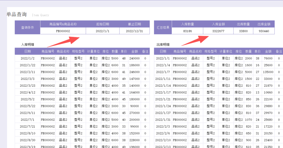This screenshot has width=283, height=148.
Task: Click the 单品查询 page title
Action: pyautogui.click(x=17, y=14)
